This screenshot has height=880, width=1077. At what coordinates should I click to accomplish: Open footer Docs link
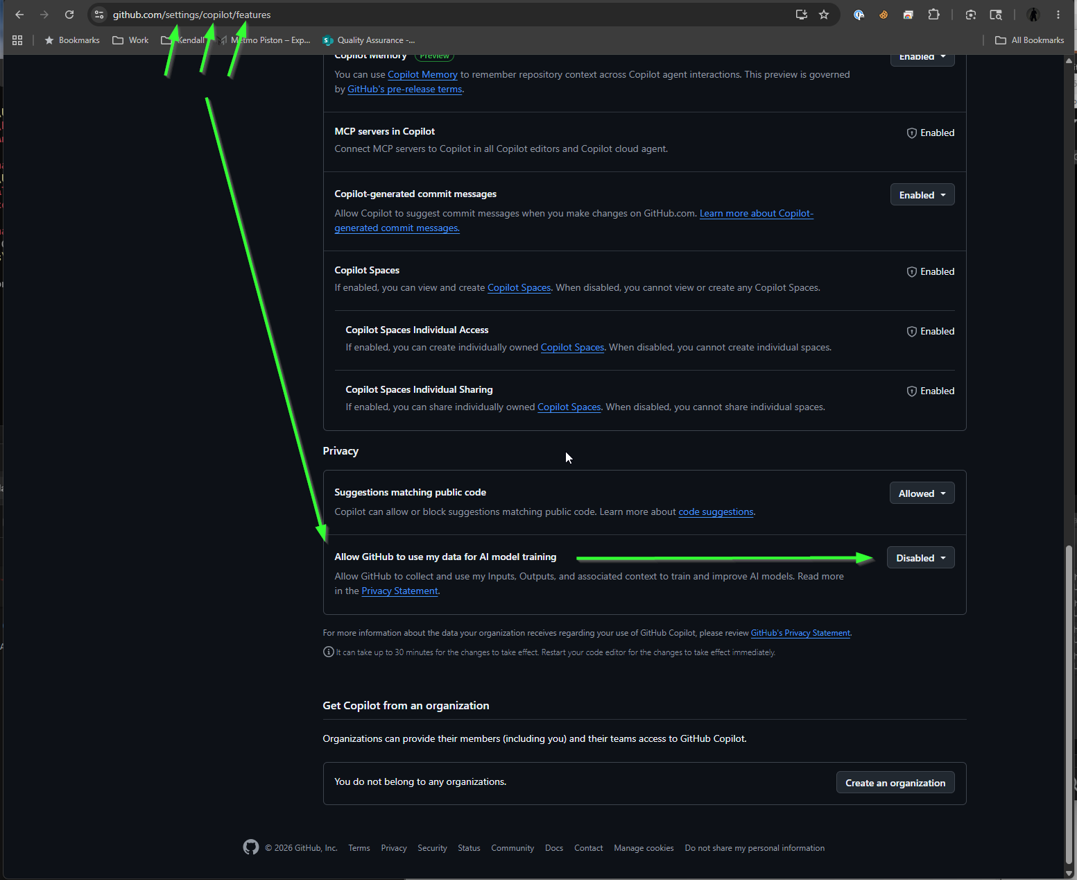pyautogui.click(x=554, y=848)
